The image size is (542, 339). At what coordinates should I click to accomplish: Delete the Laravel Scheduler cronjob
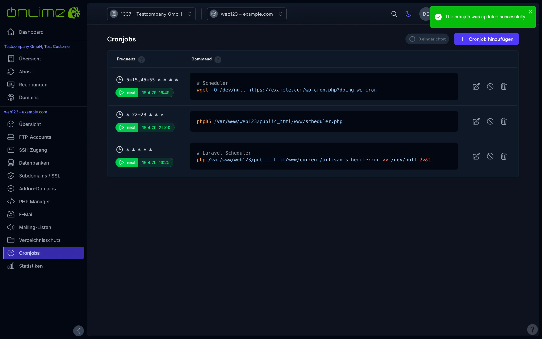[x=504, y=156]
